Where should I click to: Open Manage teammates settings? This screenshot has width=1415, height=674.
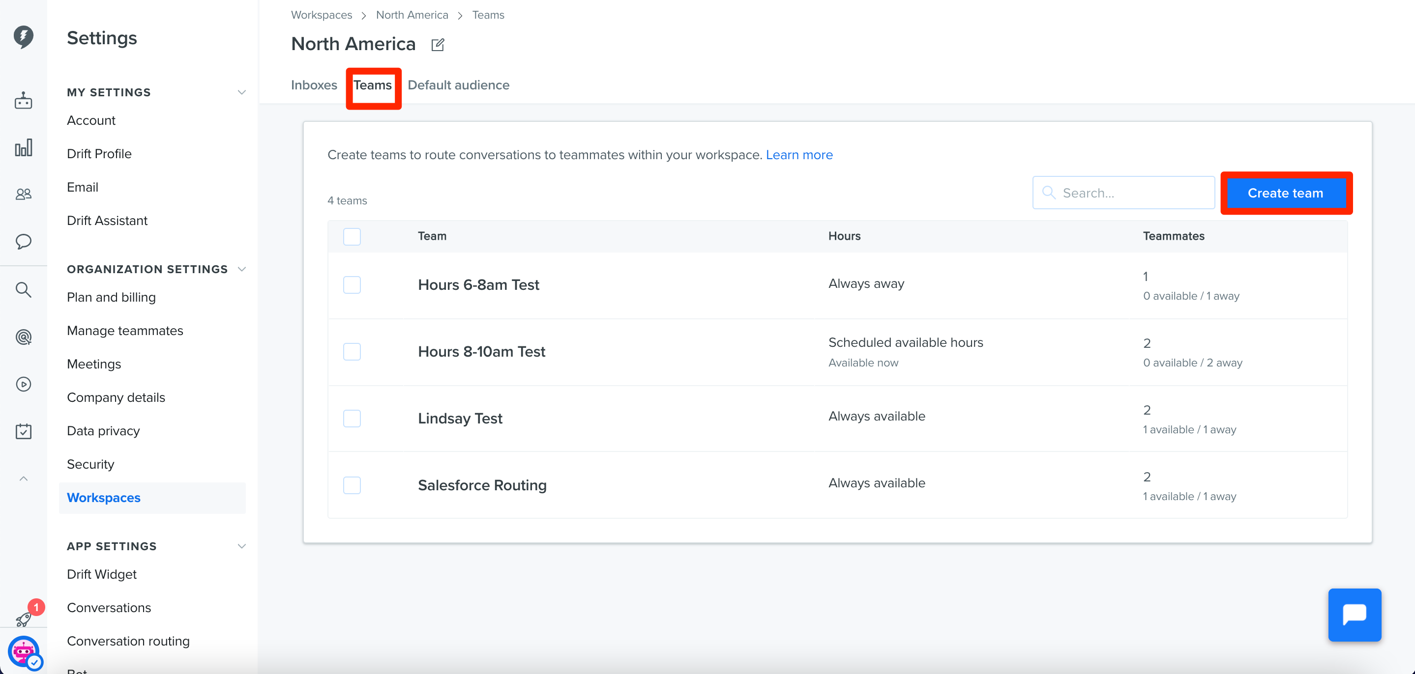pos(125,331)
